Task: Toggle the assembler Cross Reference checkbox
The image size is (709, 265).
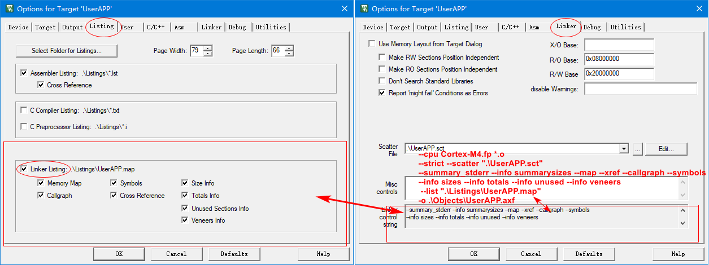Action: [41, 85]
